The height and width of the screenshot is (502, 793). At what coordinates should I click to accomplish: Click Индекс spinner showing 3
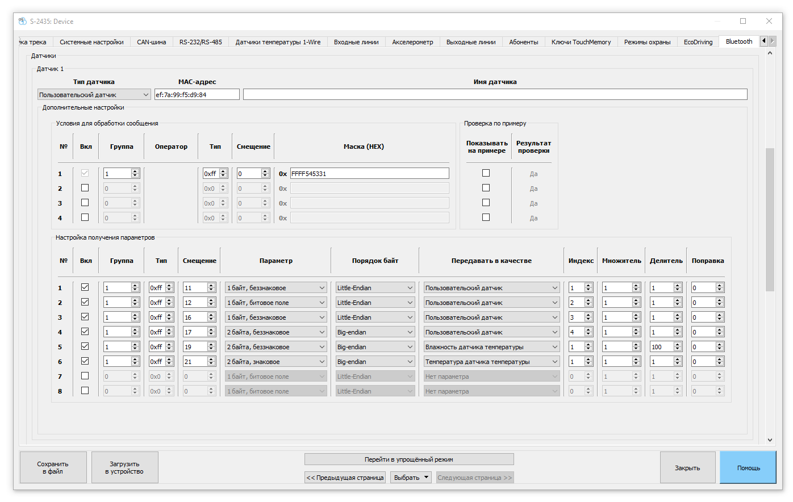click(581, 317)
